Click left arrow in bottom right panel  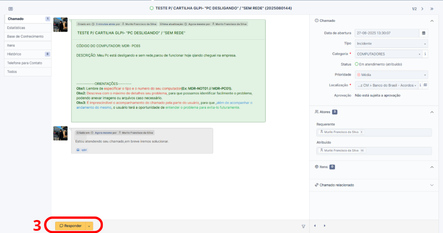point(315,226)
